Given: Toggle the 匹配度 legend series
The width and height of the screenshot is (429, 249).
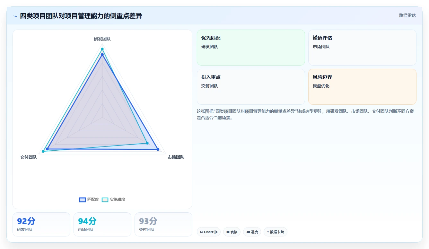Looking at the screenshot, I should tap(89, 200).
